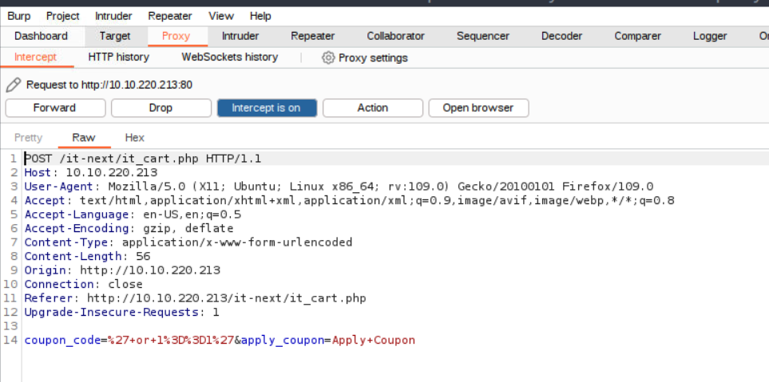Open Proxy settings gear icon
This screenshot has width=769, height=382.
(327, 57)
